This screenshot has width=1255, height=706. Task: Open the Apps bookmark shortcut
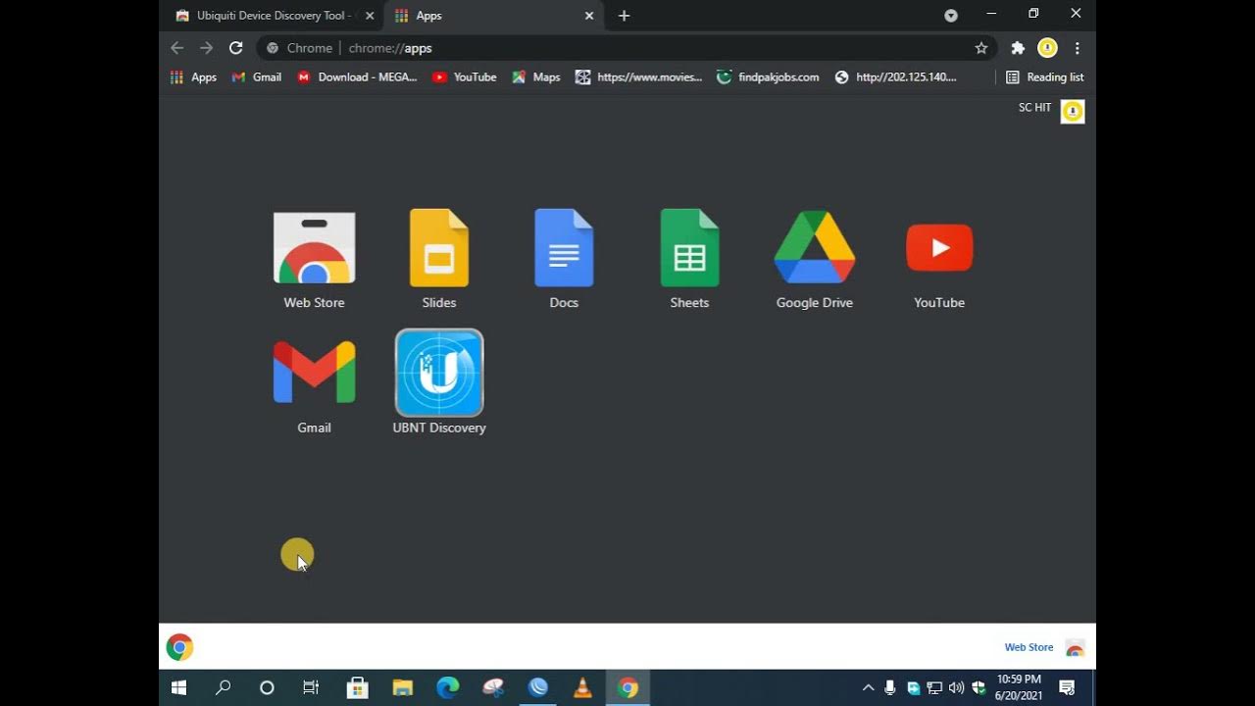pyautogui.click(x=193, y=77)
